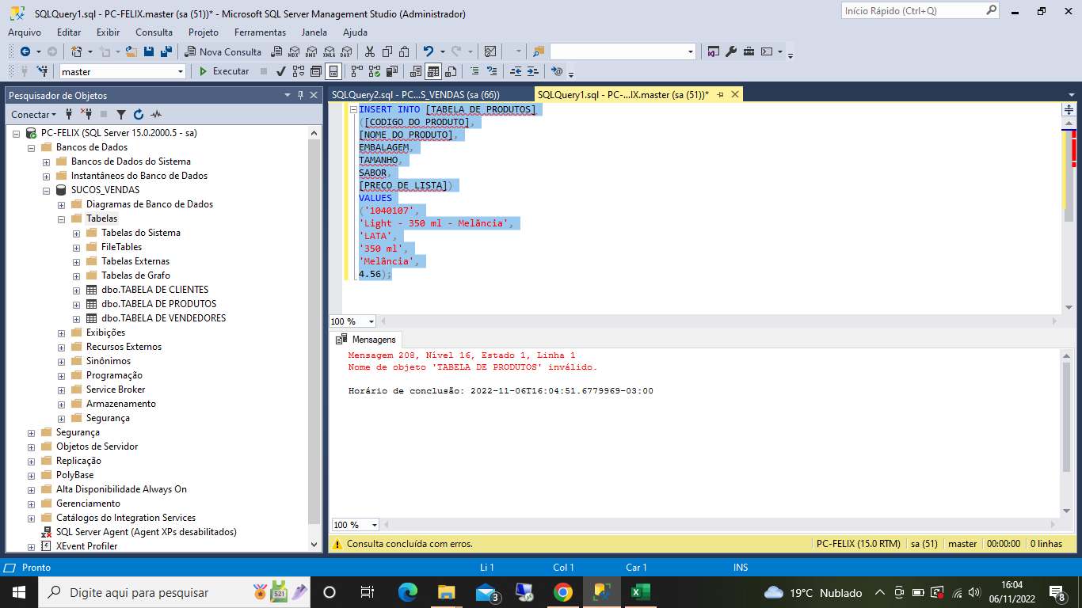Select the Mensagens results tab

point(367,339)
